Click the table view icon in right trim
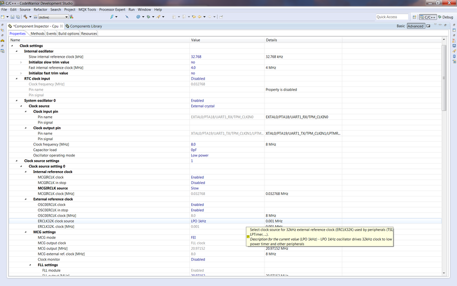 click(x=454, y=30)
